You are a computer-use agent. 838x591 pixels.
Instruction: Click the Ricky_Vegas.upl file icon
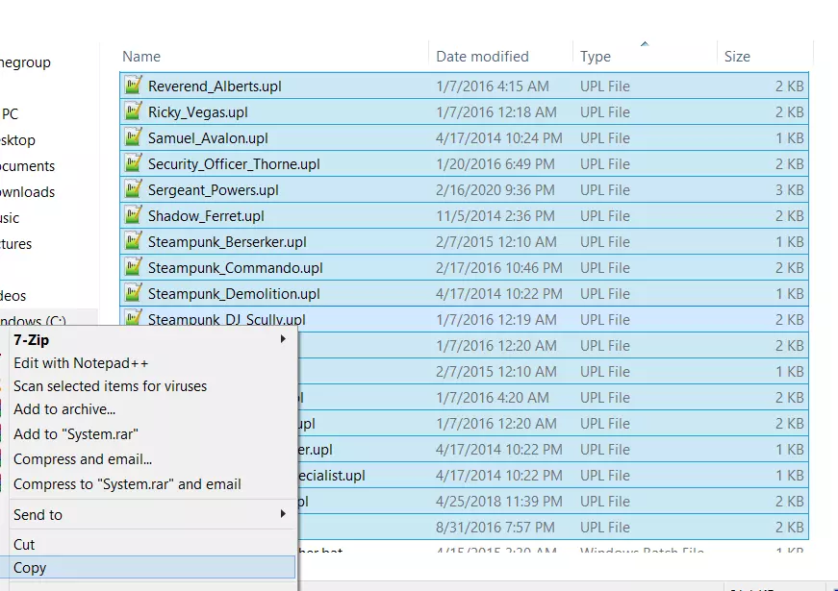[134, 111]
